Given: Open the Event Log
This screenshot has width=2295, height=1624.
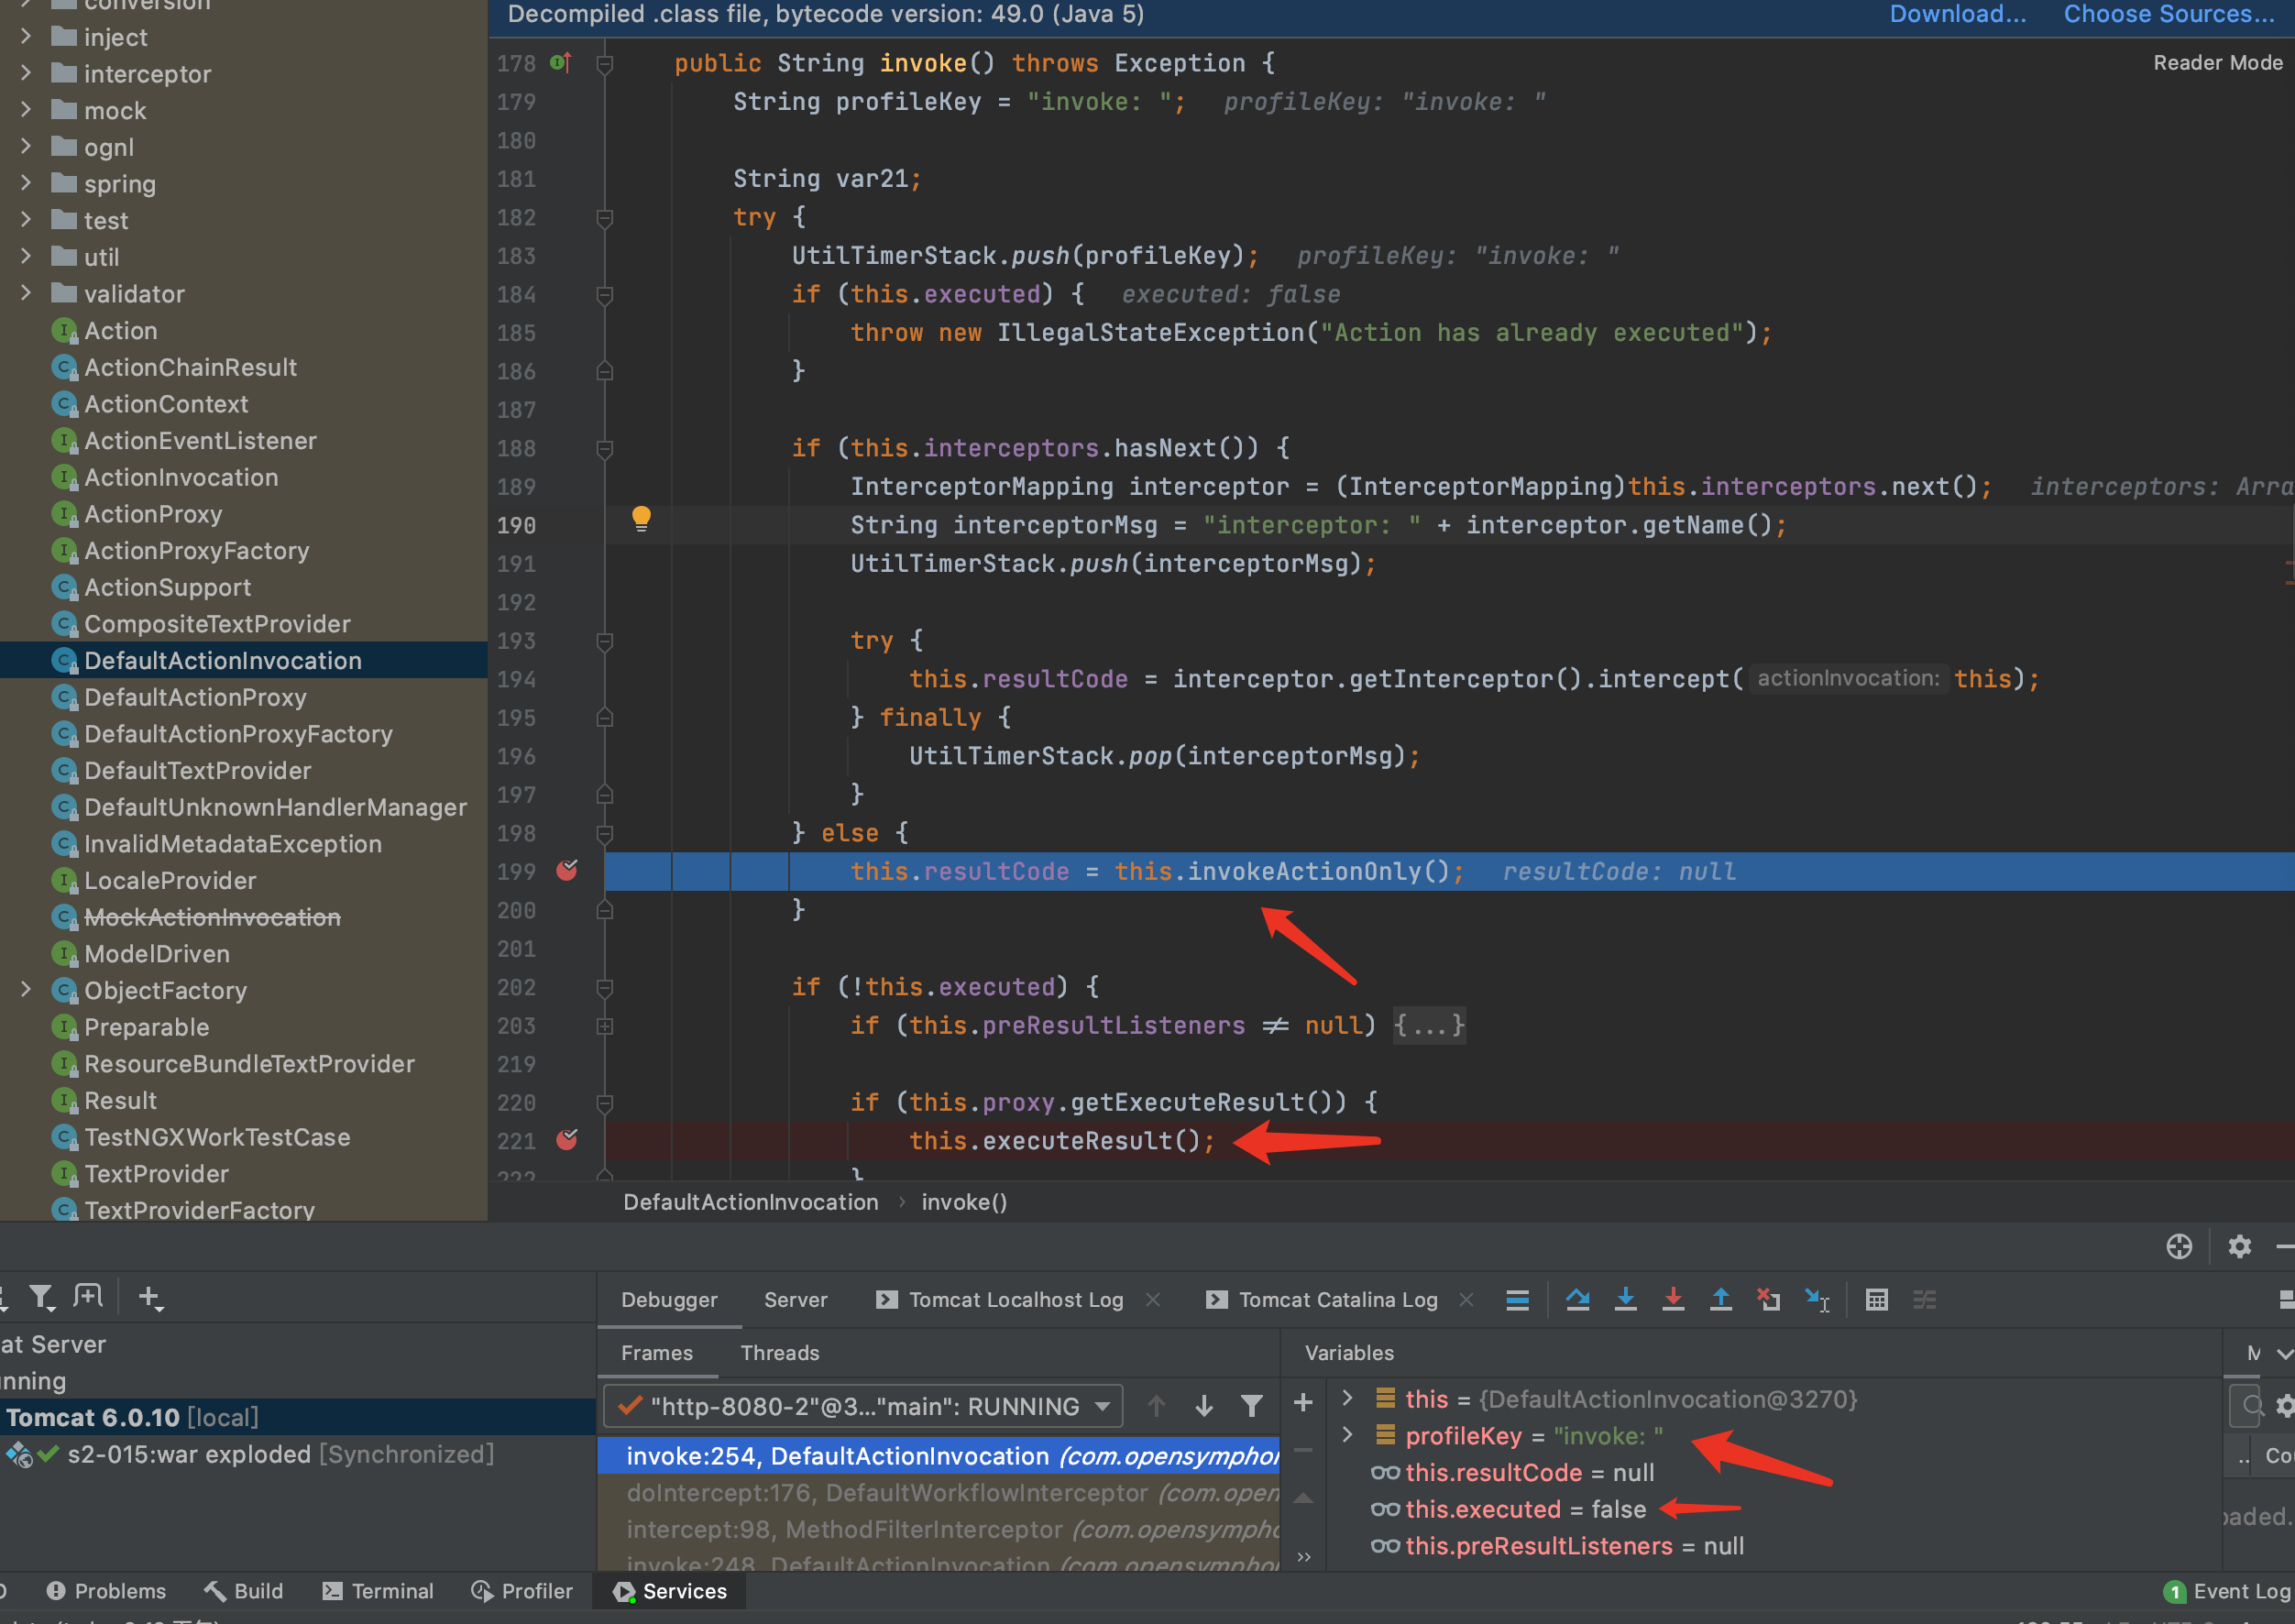Looking at the screenshot, I should (2227, 1590).
